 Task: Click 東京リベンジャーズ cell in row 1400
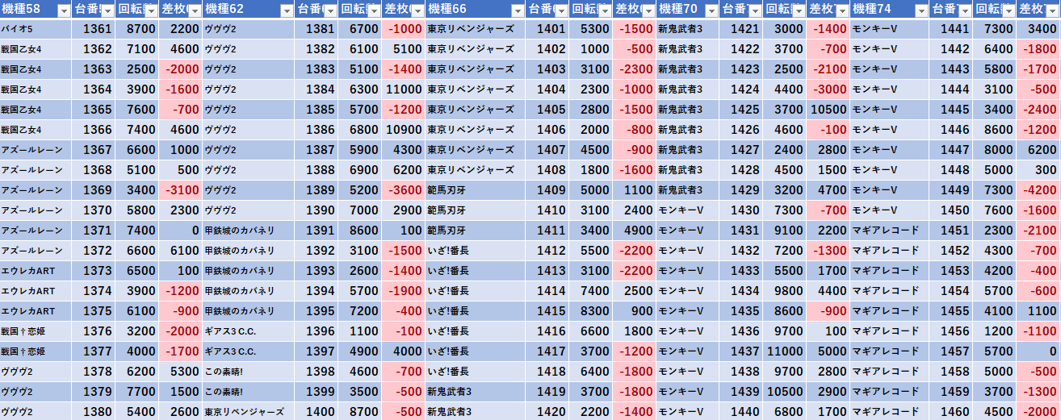tap(248, 411)
